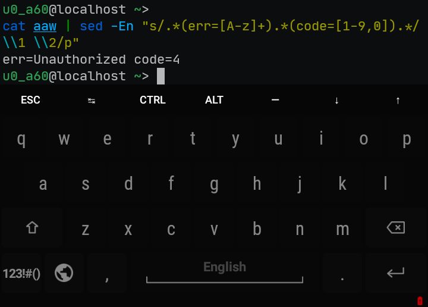Tap the t key
The width and height of the screenshot is (428, 307).
(x=193, y=139)
